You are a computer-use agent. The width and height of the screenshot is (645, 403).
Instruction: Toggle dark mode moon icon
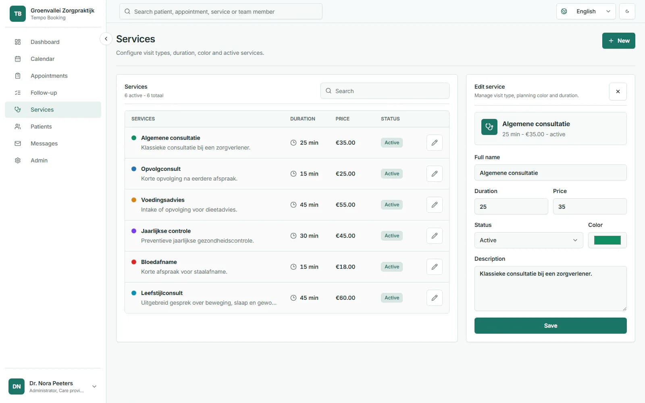click(x=627, y=11)
